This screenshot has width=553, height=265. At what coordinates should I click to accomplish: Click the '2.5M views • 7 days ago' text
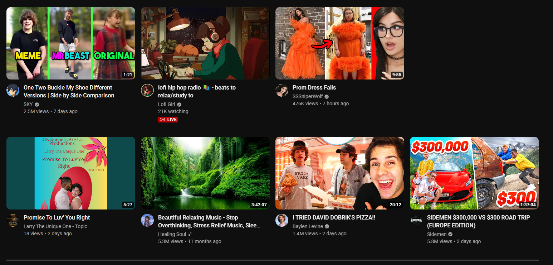[x=50, y=111]
